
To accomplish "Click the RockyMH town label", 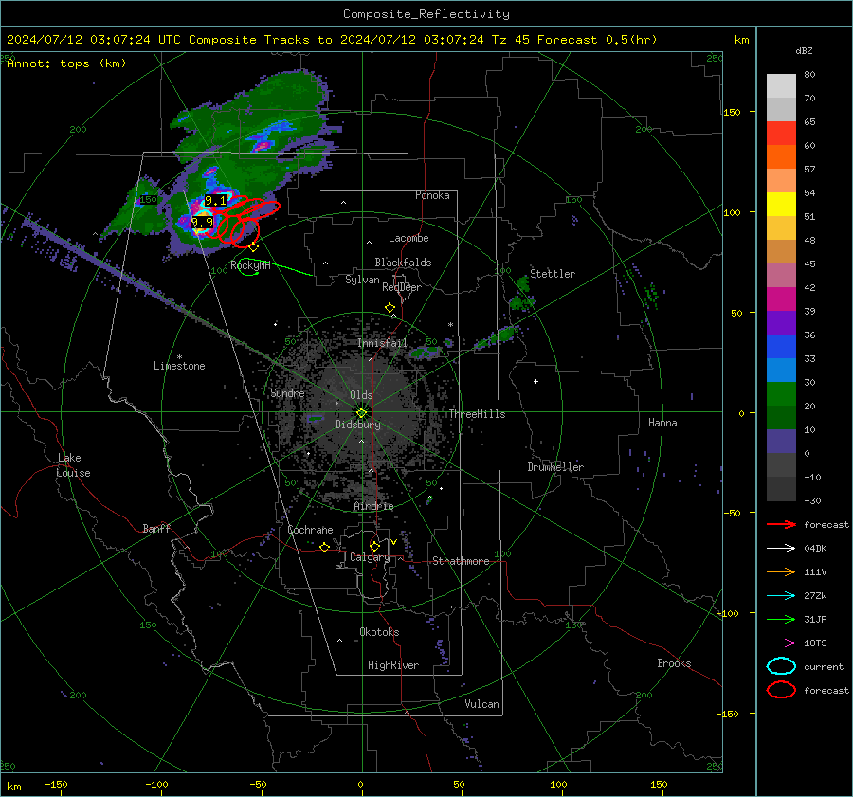I will (x=250, y=265).
